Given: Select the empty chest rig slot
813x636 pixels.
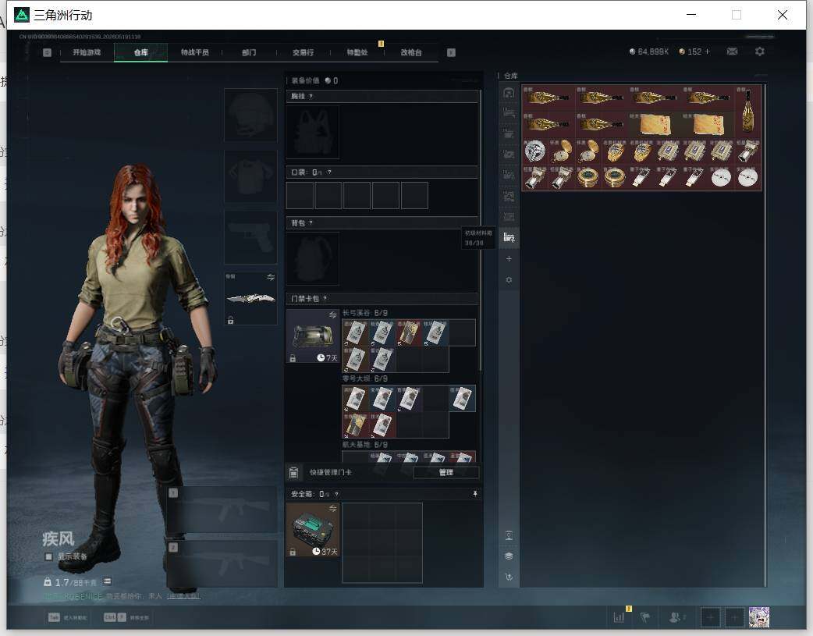Looking at the screenshot, I should [x=313, y=133].
